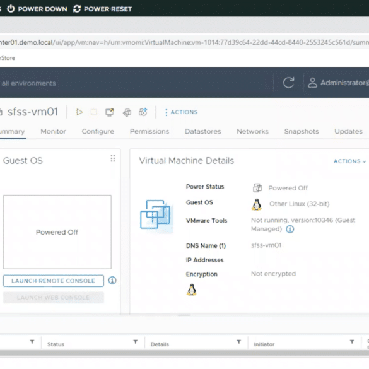The width and height of the screenshot is (369, 369).
Task: Click the panel resize handle below VM details
Action: coord(184,315)
